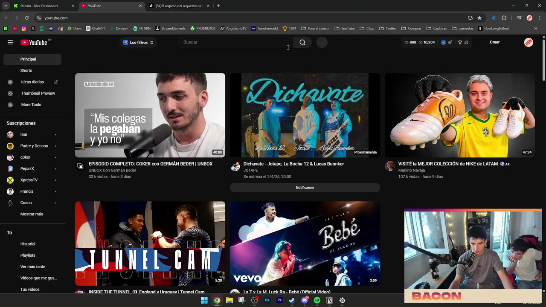Open Ver más tarde in the sidebar
Screen dimensions: 546x307
(32, 266)
